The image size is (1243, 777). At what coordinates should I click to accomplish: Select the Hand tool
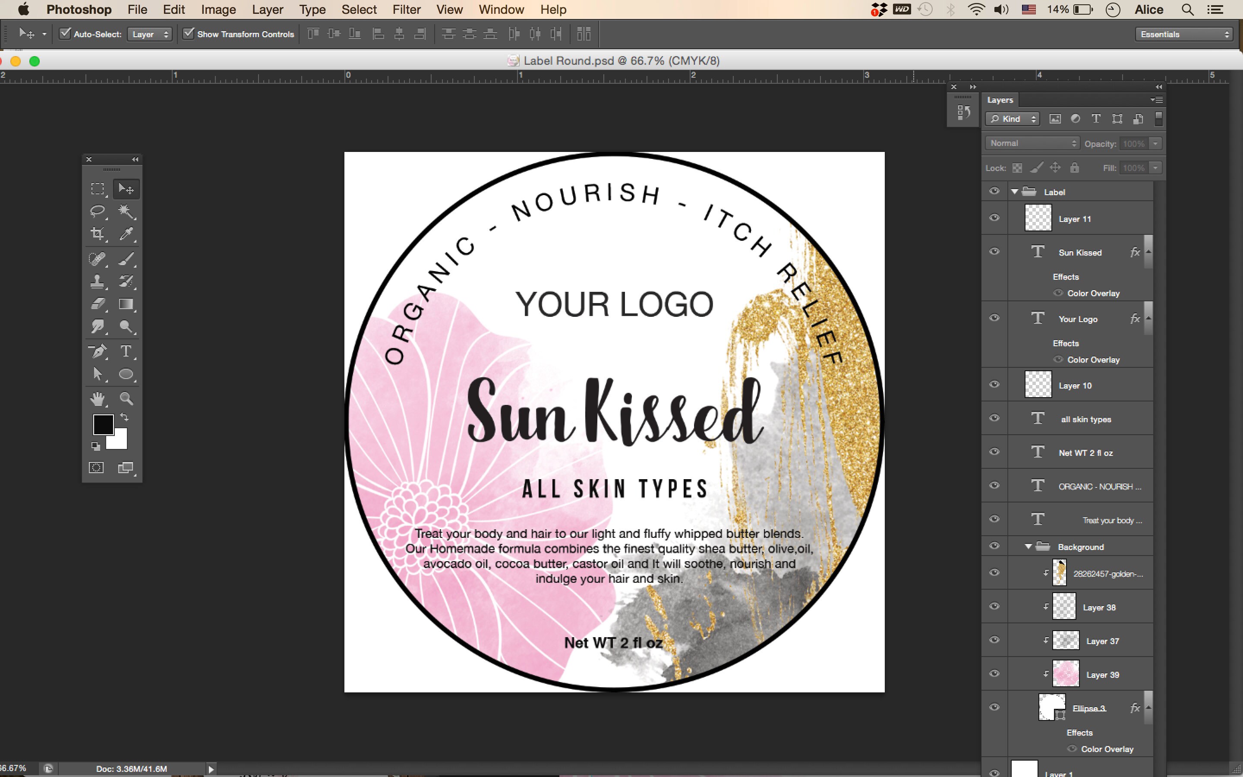(98, 398)
